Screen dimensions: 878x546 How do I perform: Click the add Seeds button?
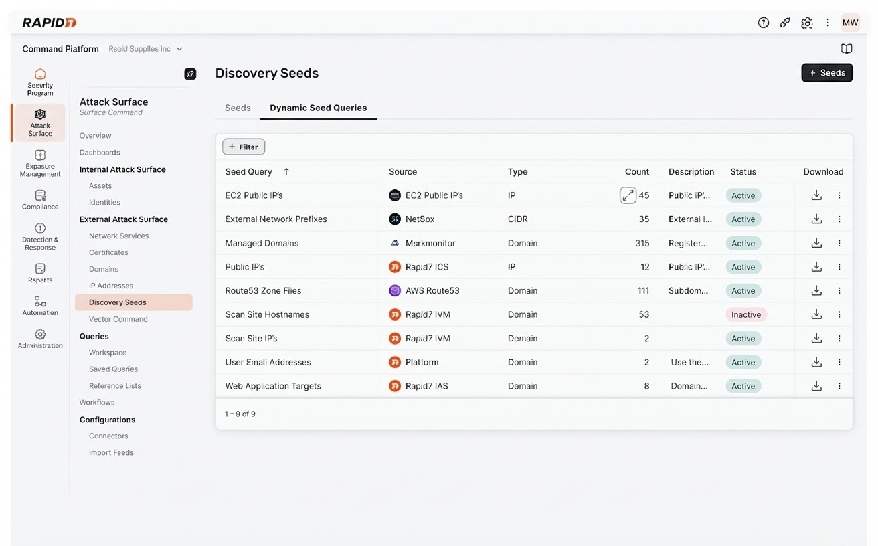click(826, 73)
